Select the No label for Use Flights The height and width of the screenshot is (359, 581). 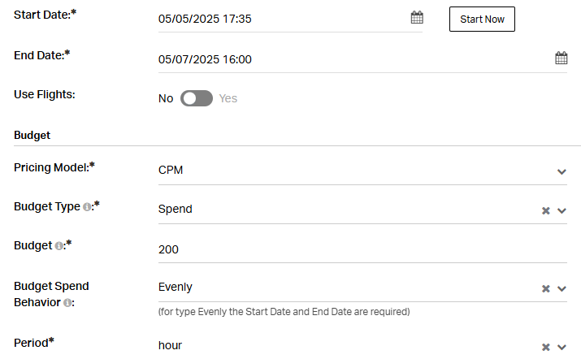[x=166, y=98]
